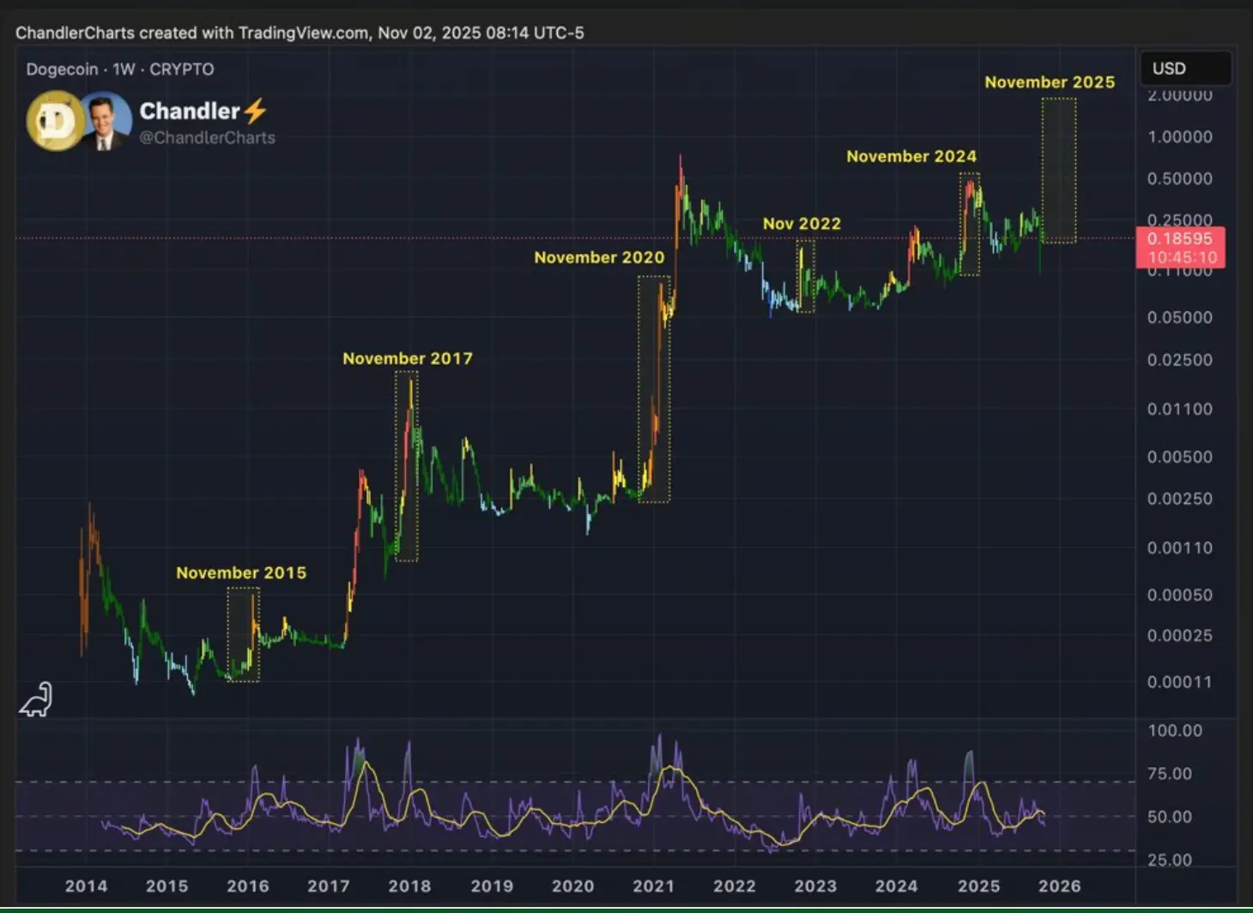Click the 25.00 RSI scale value
The width and height of the screenshot is (1253, 913).
[x=1170, y=859]
